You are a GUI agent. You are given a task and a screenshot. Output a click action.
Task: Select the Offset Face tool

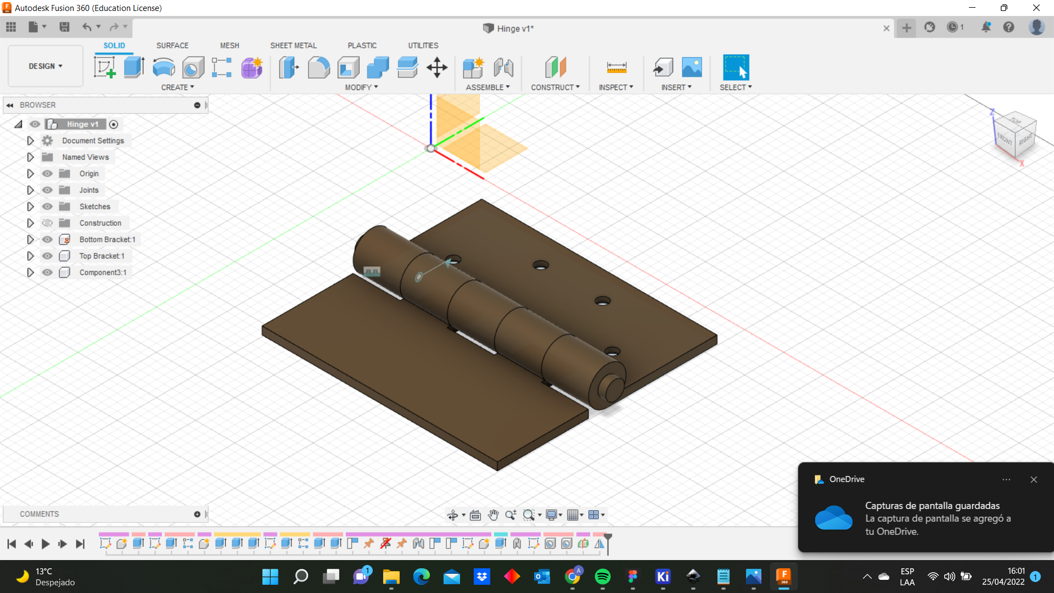pyautogui.click(x=407, y=68)
